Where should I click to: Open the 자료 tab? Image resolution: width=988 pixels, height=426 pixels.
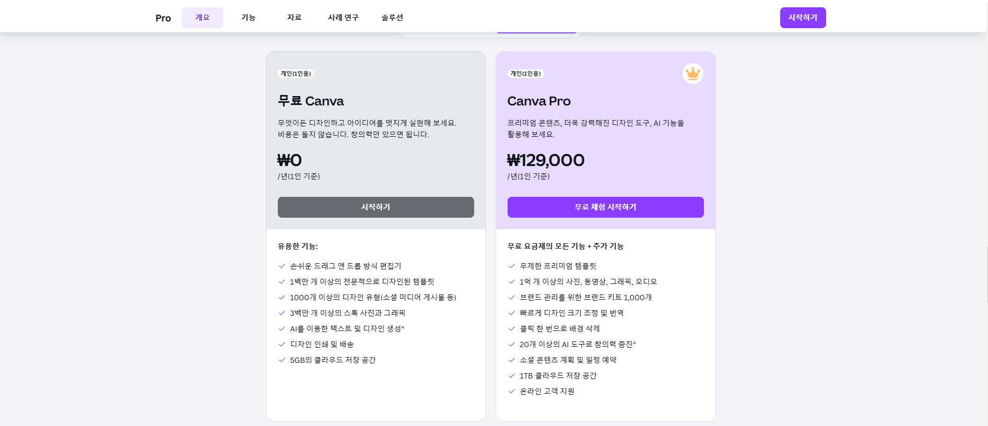coord(294,17)
